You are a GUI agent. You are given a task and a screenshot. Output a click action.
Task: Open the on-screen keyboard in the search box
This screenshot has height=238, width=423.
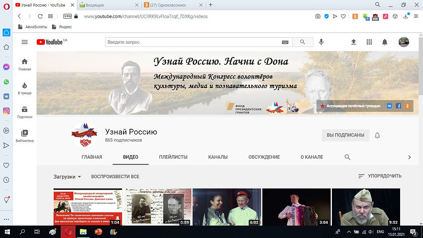pos(285,42)
